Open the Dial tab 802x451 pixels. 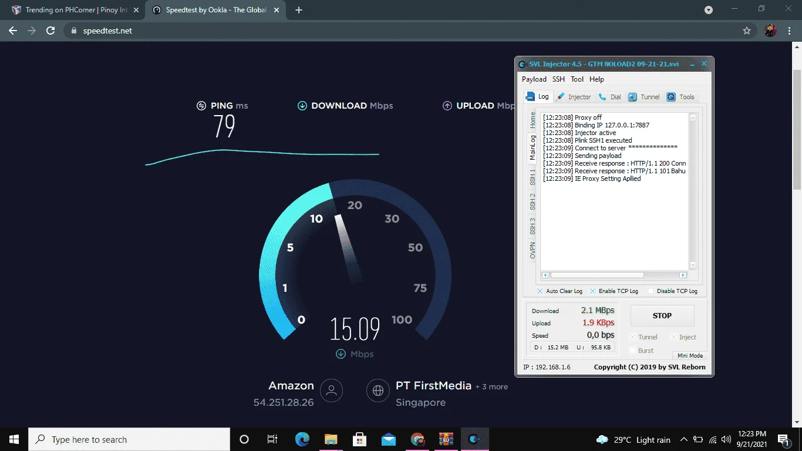coord(609,97)
